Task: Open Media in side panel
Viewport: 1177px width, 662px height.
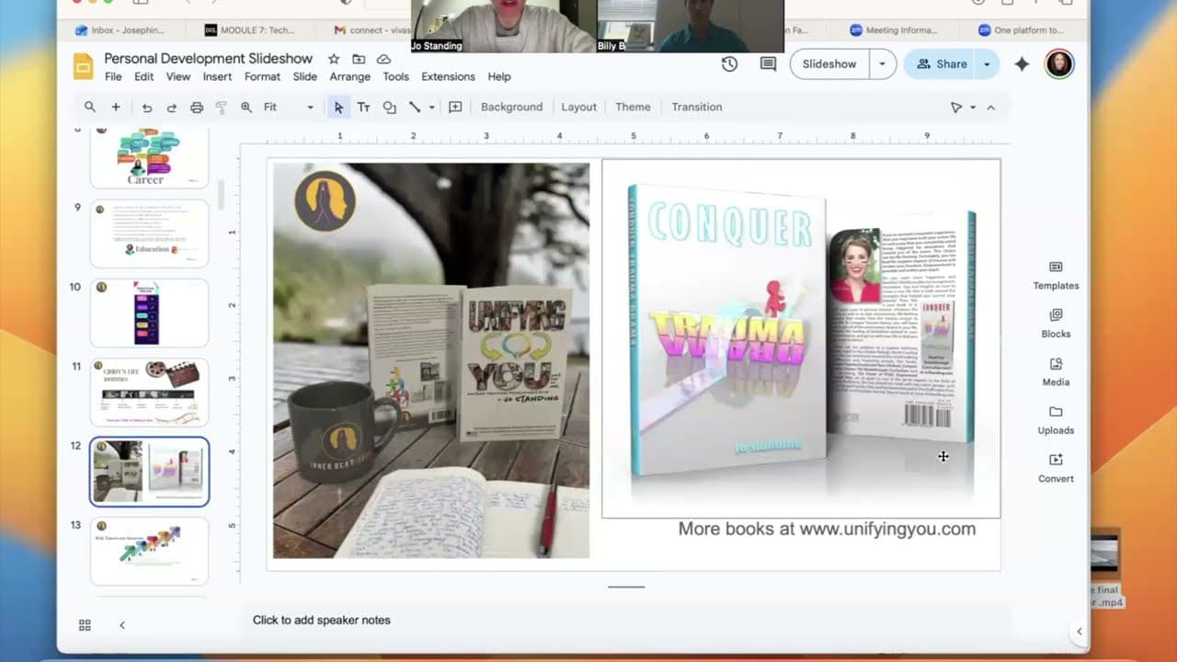Action: click(x=1056, y=371)
